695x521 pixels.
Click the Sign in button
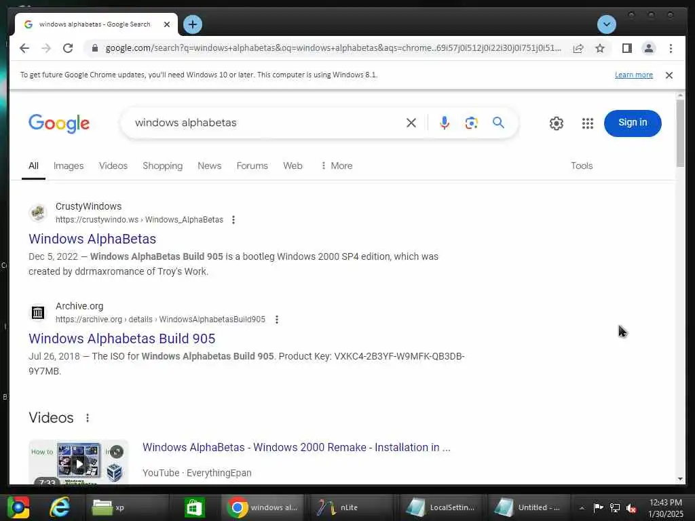point(633,123)
